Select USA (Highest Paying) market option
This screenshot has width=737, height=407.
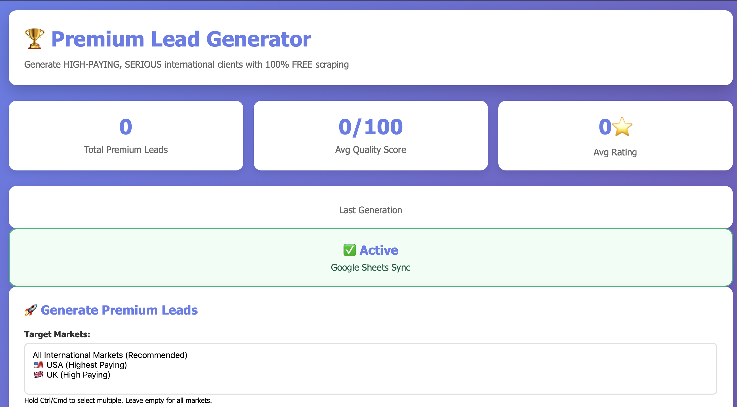pos(87,365)
